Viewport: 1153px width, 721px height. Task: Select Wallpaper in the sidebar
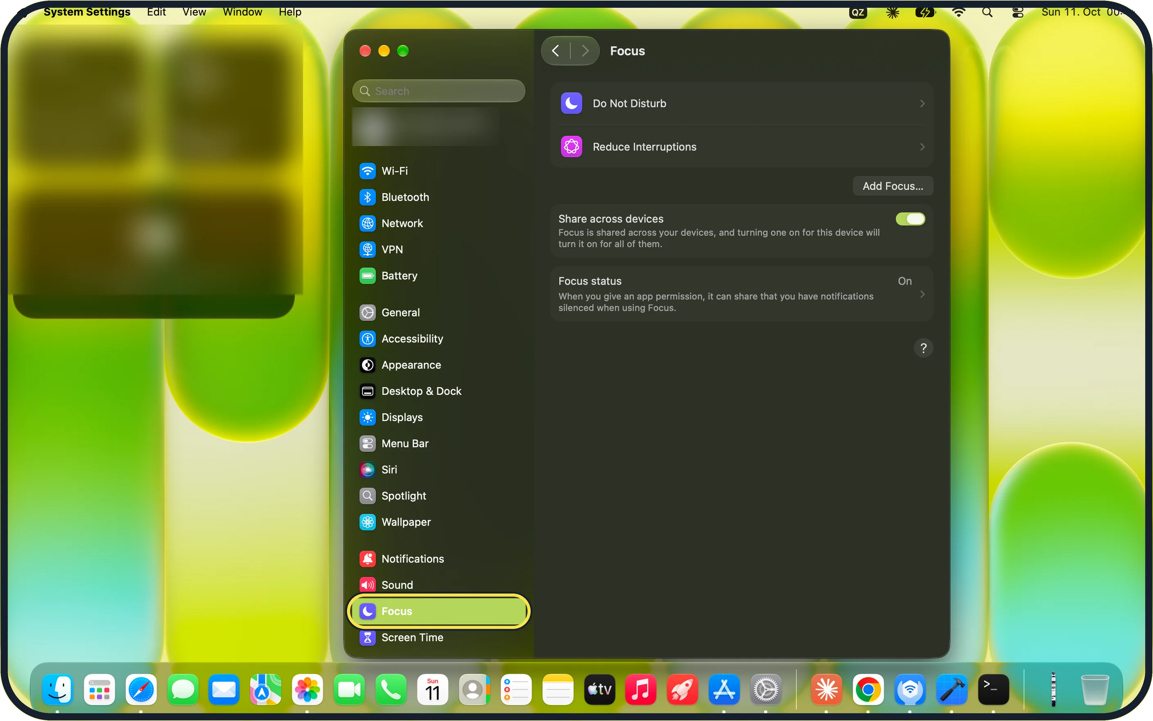pyautogui.click(x=438, y=522)
